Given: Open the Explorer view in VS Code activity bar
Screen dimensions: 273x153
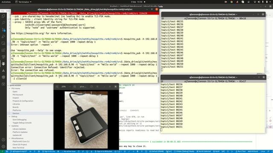Looking at the screenshot, I should pos(3,16).
